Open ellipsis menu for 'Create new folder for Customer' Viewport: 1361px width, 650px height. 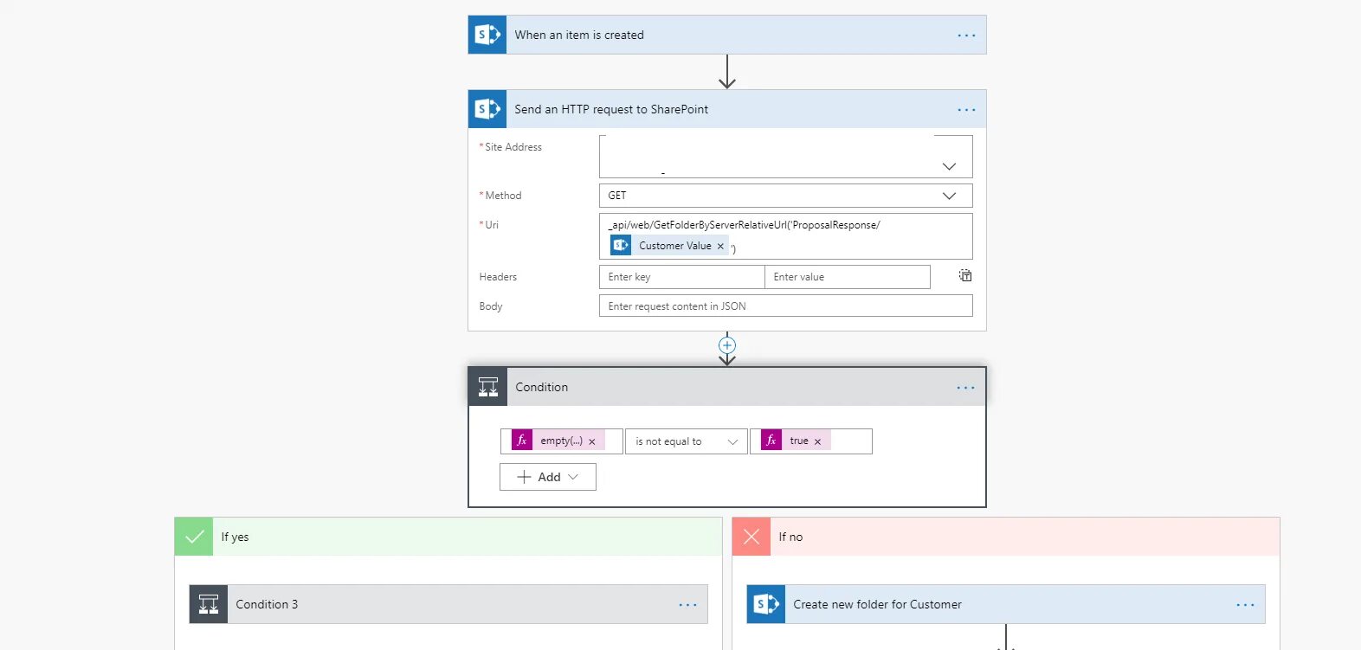1245,605
